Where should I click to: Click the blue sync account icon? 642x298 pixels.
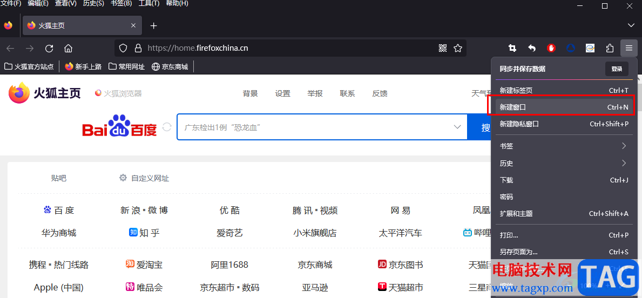coord(571,48)
